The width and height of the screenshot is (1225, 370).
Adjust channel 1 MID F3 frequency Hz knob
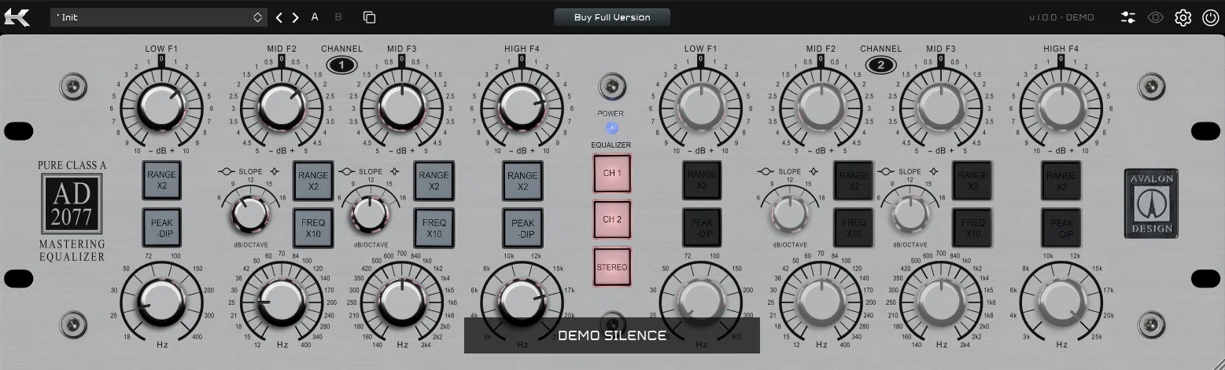pyautogui.click(x=401, y=302)
